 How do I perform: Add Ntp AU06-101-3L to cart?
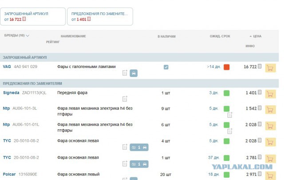coord(270,110)
